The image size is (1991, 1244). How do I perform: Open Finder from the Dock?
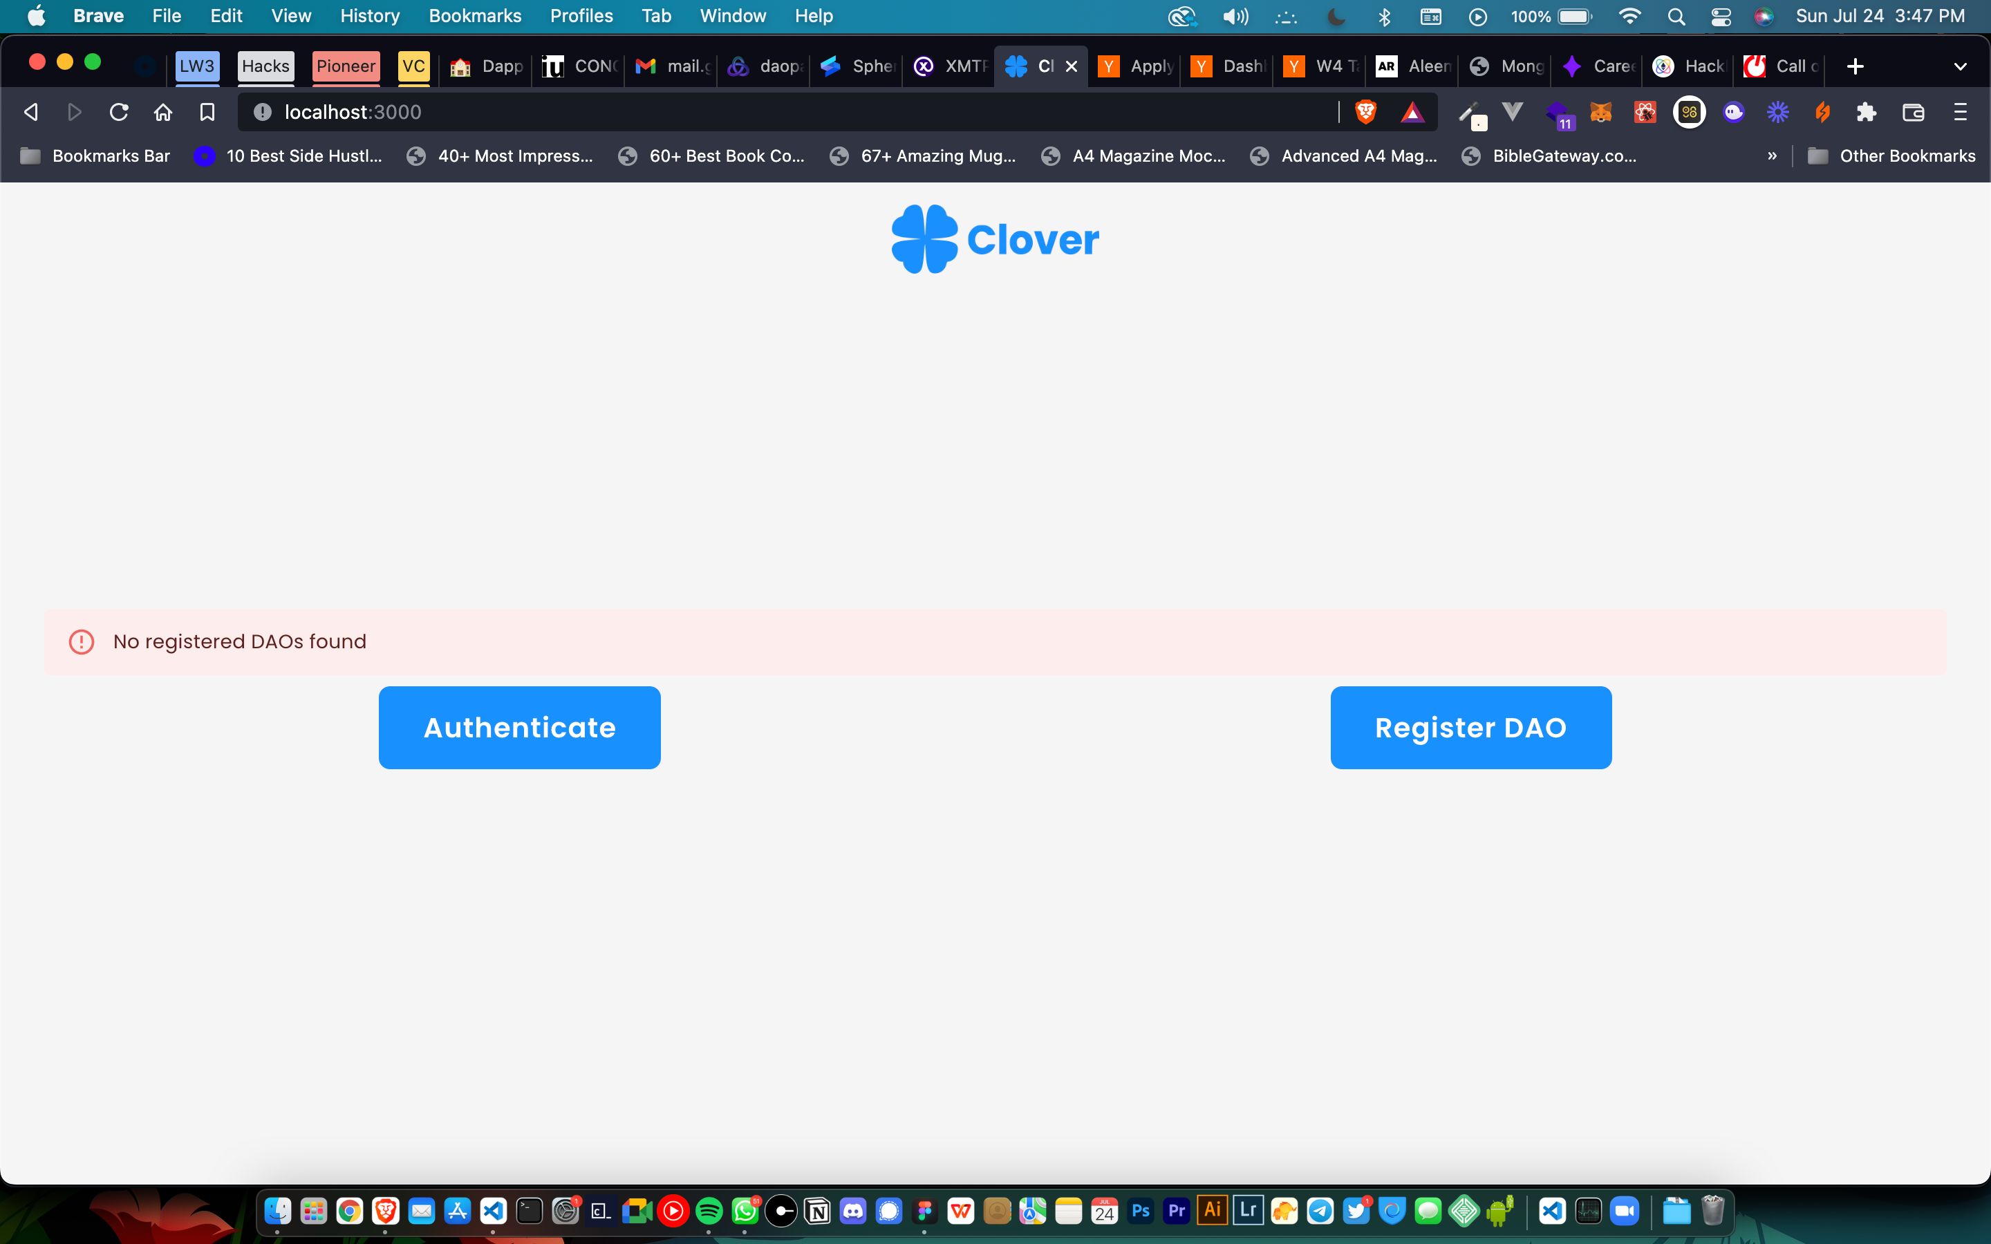coord(277,1210)
